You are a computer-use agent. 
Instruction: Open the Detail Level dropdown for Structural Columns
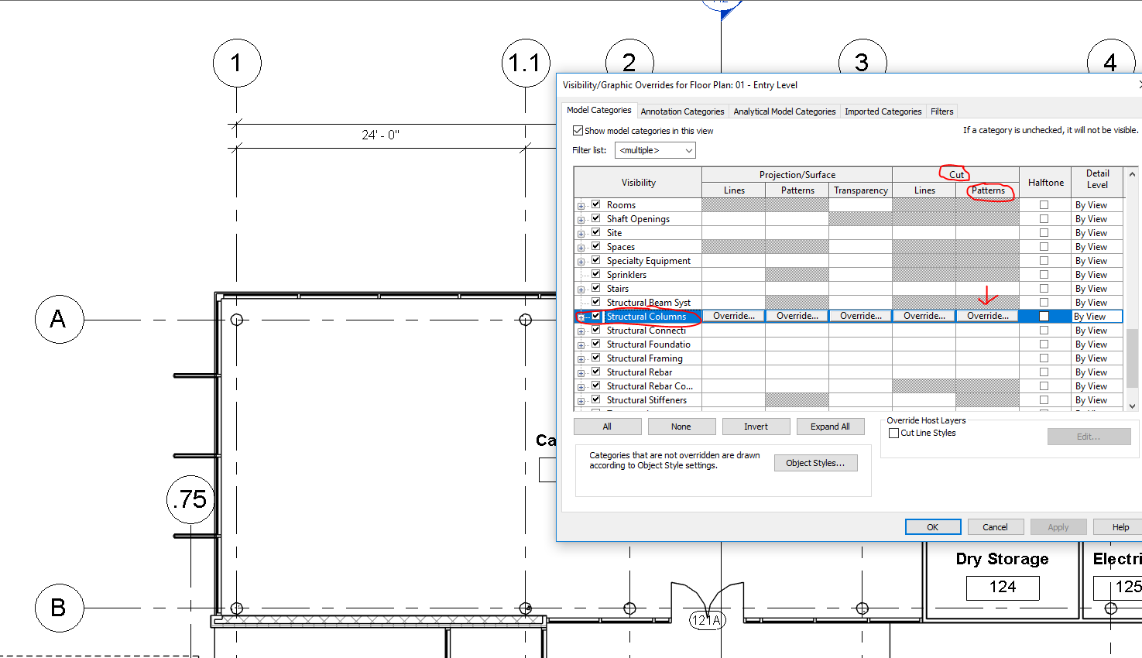click(1097, 316)
